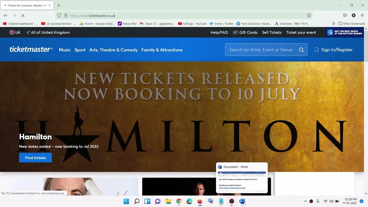This screenshot has height=207, width=368.
Task: Click the Firefox taskbar icon
Action: pyautogui.click(x=200, y=201)
